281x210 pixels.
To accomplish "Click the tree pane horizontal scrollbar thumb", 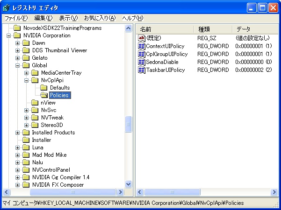I will point(73,192).
